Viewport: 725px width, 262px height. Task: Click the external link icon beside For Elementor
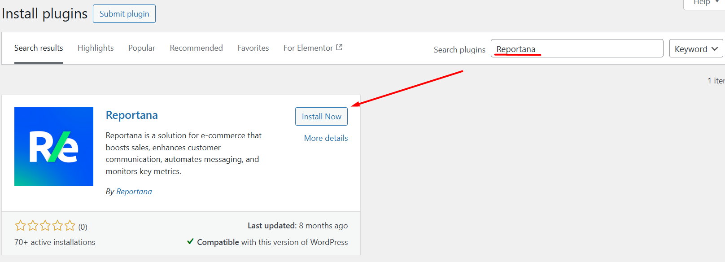point(339,47)
